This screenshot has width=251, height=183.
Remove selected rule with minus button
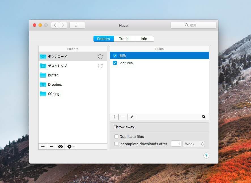click(x=123, y=117)
